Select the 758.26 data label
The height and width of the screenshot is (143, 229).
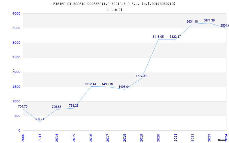(74, 106)
